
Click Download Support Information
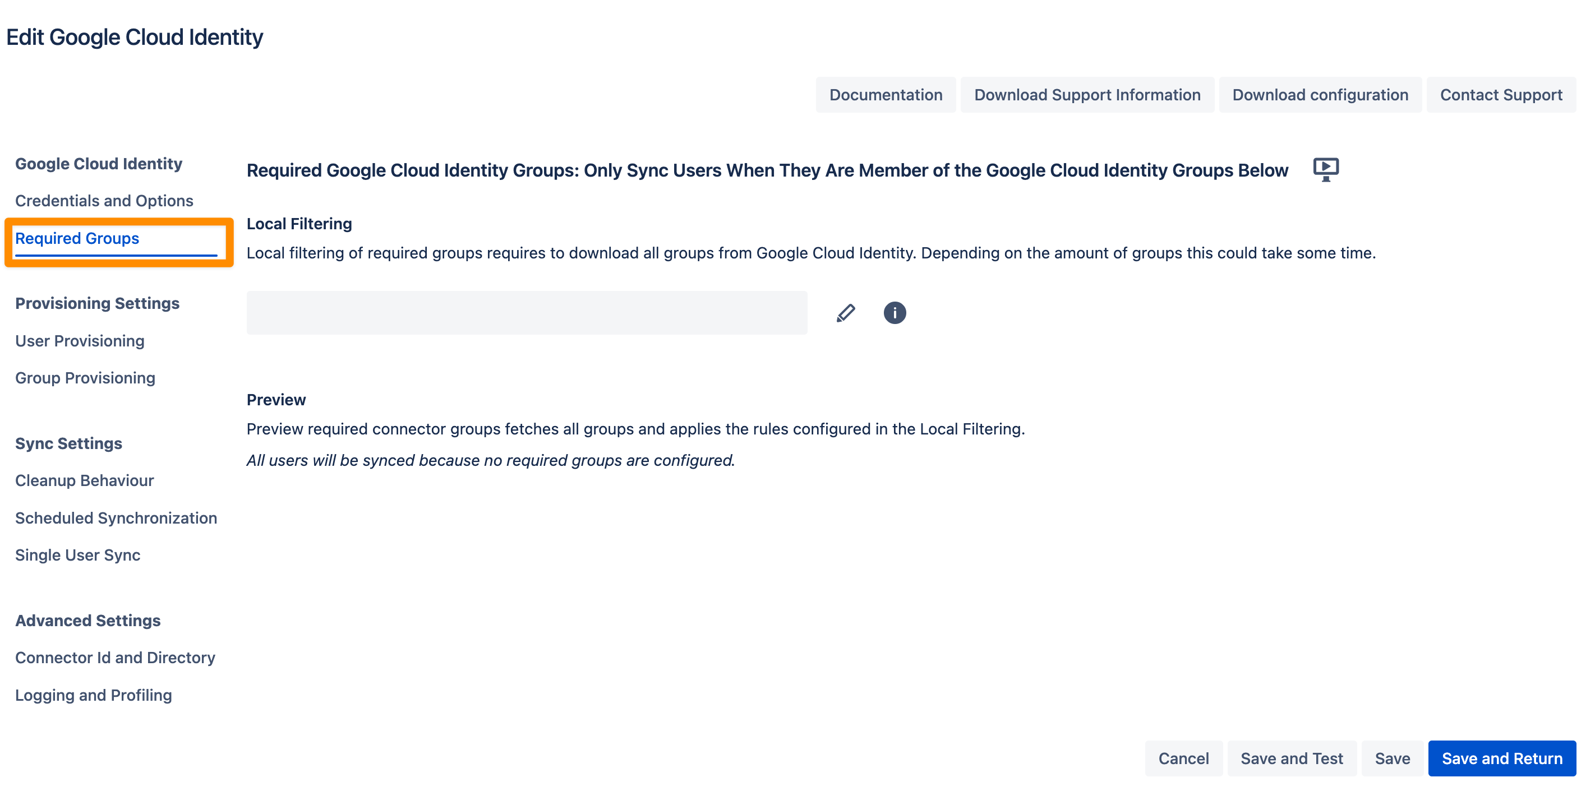click(x=1087, y=95)
